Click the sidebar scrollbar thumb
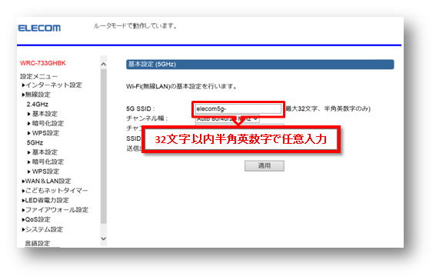 pyautogui.click(x=104, y=146)
